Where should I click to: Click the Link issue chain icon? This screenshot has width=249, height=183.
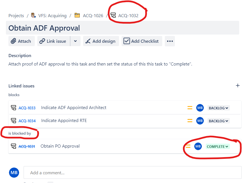pyautogui.click(x=43, y=41)
